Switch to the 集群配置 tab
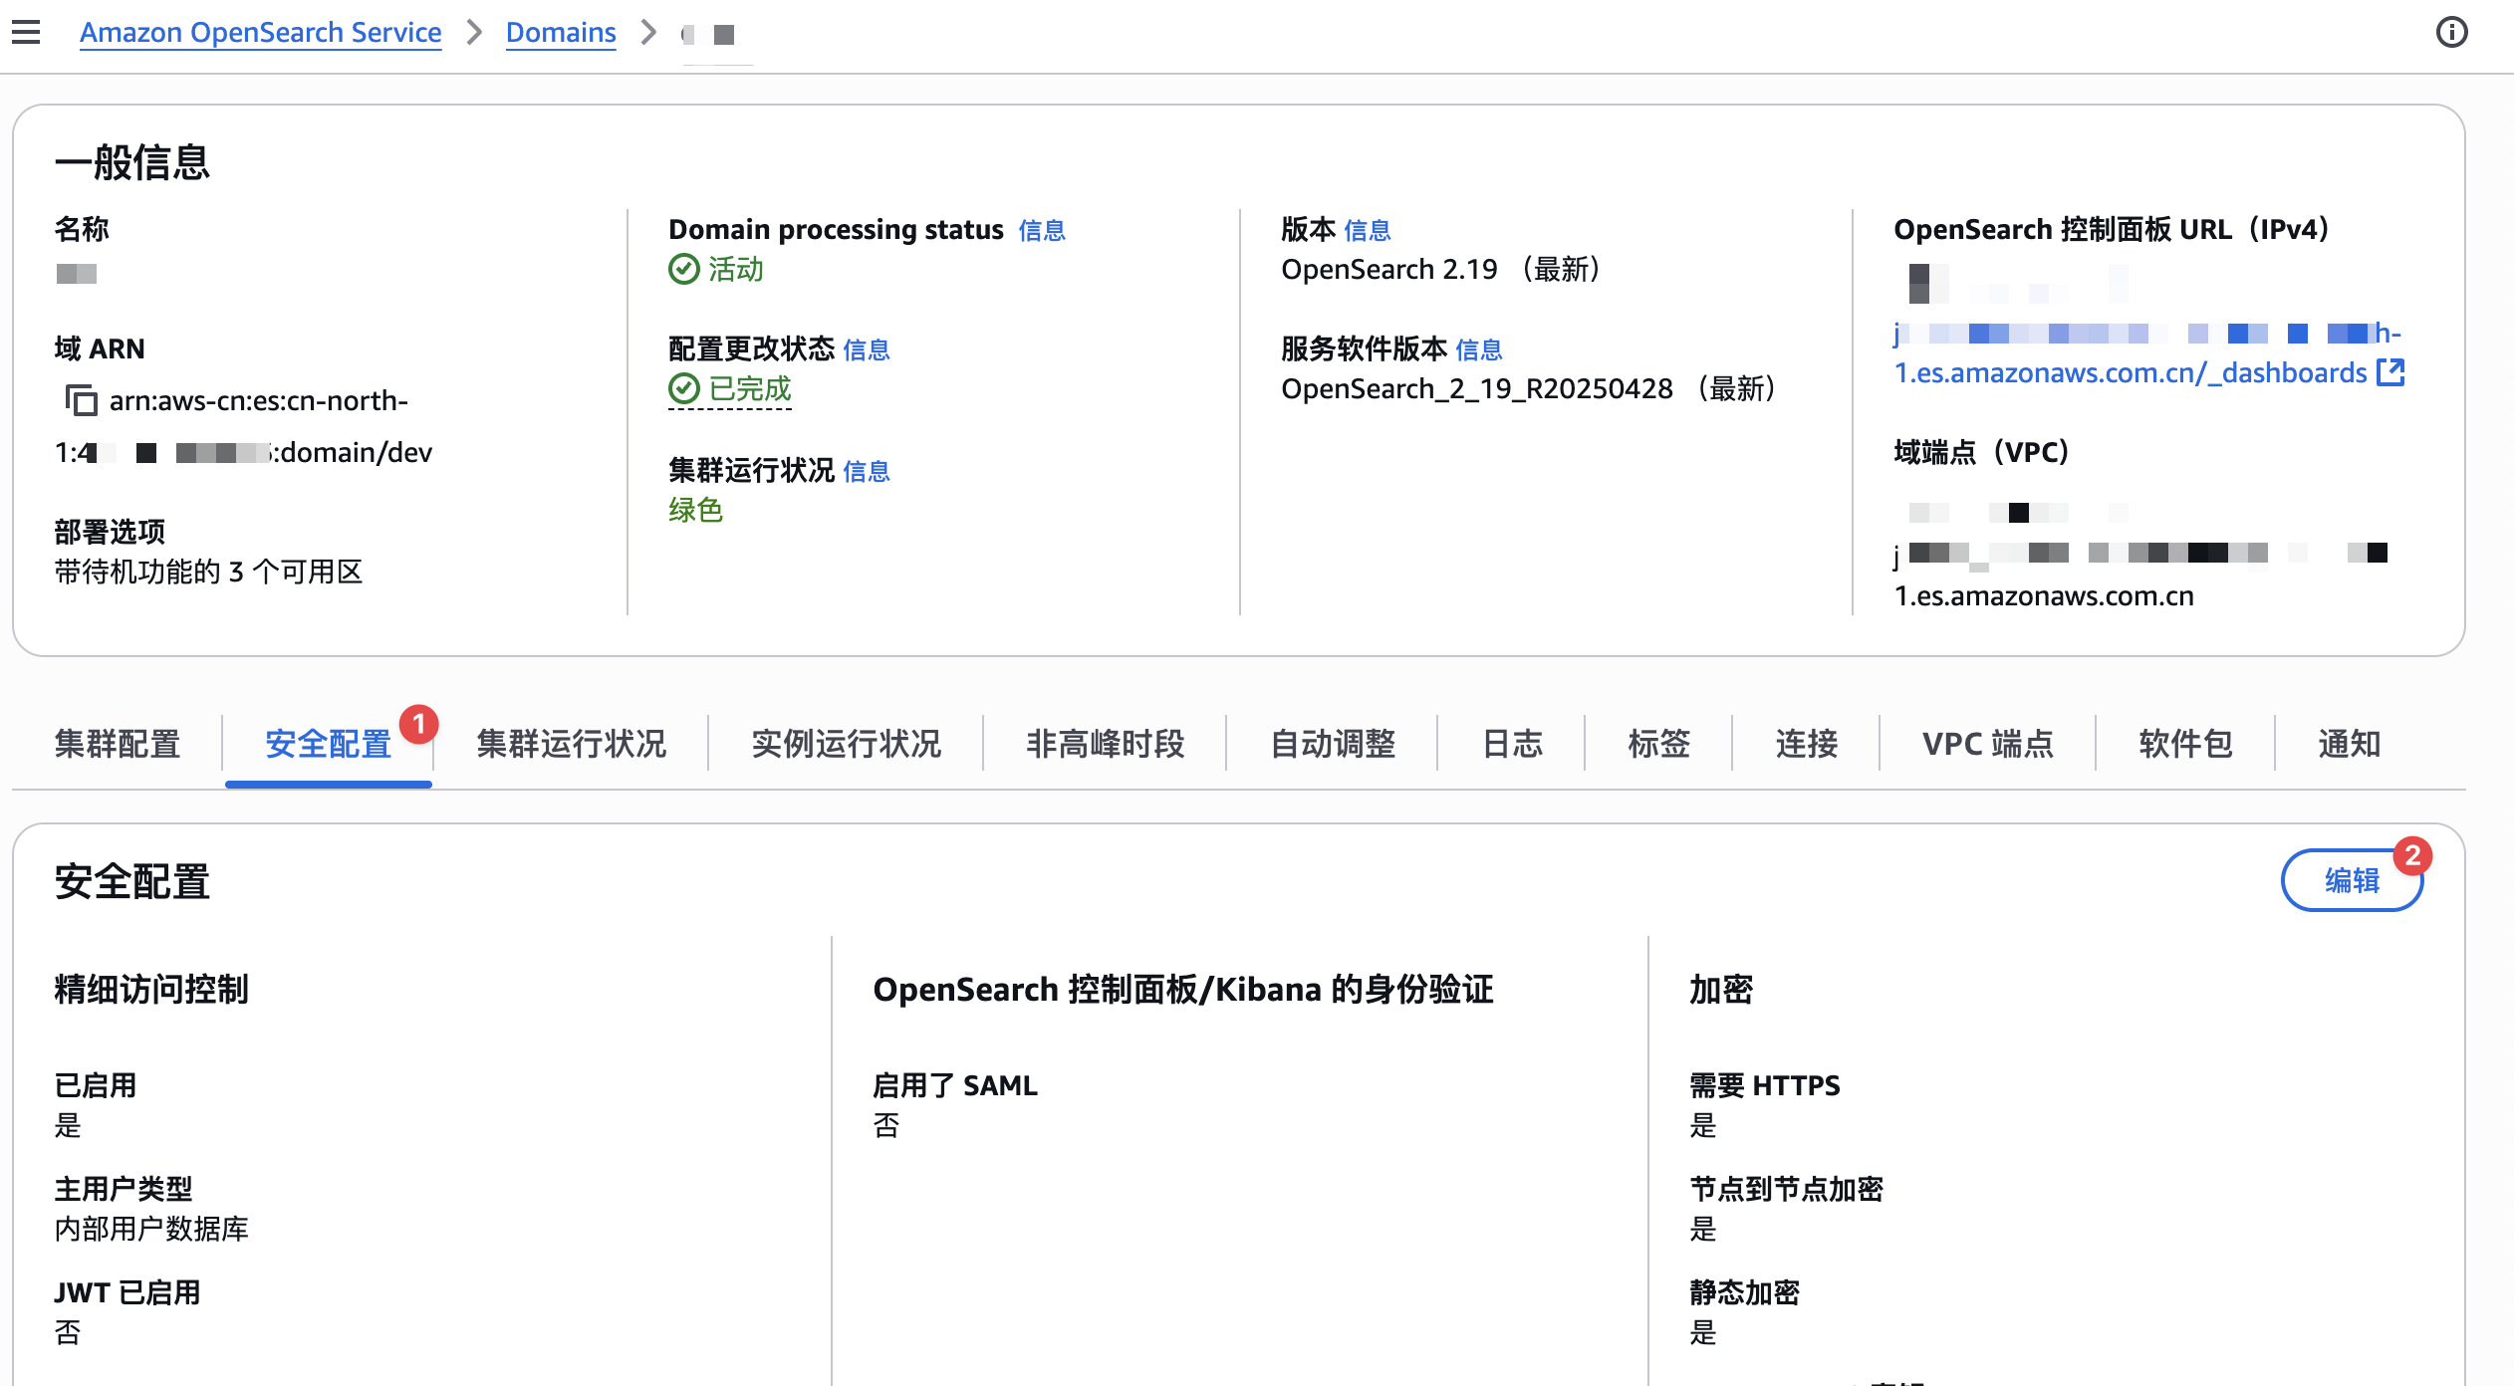The height and width of the screenshot is (1386, 2514). pyautogui.click(x=118, y=744)
